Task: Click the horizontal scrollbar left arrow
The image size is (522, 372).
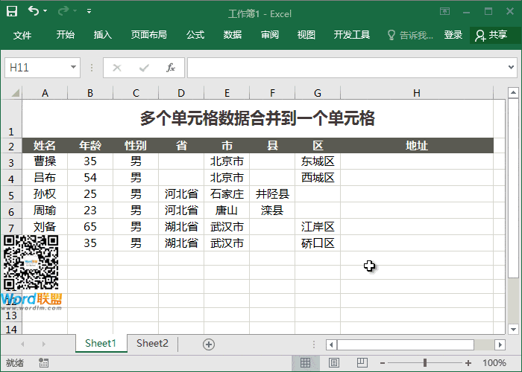Action: click(x=331, y=344)
